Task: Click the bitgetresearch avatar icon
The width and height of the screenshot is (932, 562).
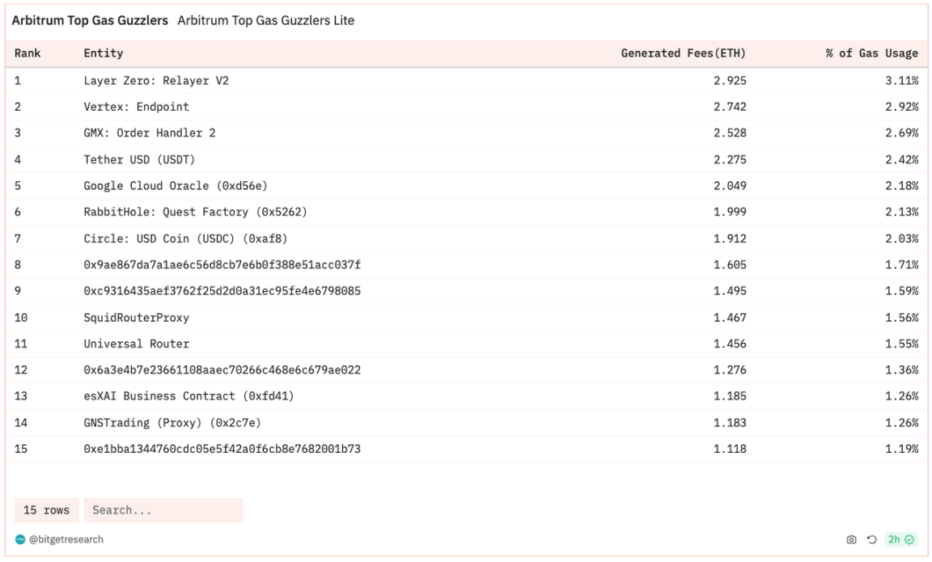Action: click(x=20, y=539)
